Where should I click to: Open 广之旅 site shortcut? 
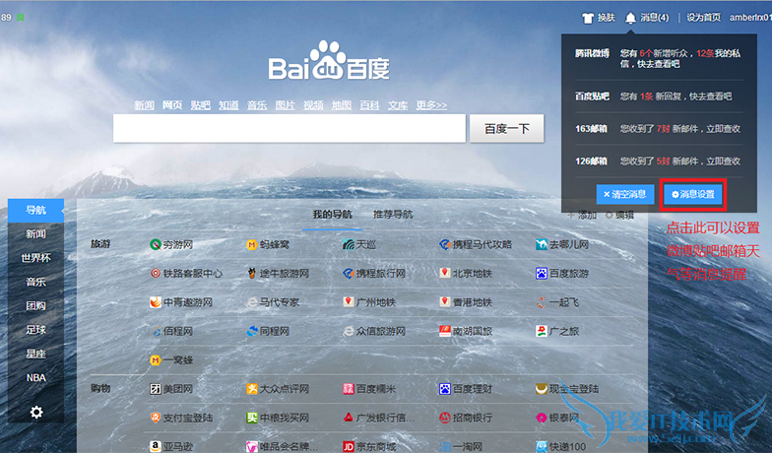point(557,331)
